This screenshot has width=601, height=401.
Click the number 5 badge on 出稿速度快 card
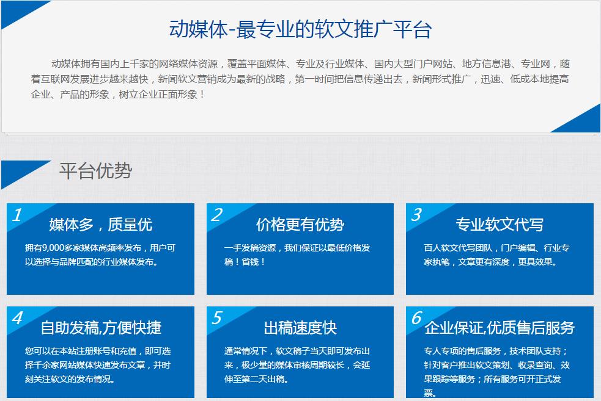tap(216, 318)
